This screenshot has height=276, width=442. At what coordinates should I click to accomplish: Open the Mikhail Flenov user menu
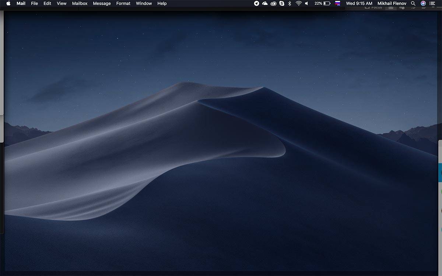[x=392, y=3]
